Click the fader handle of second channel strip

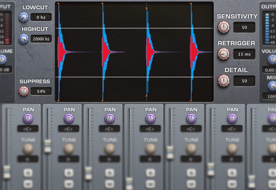[x=48, y=144]
